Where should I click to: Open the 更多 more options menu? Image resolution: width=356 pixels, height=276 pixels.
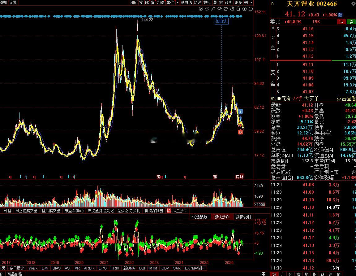(x=238, y=2)
